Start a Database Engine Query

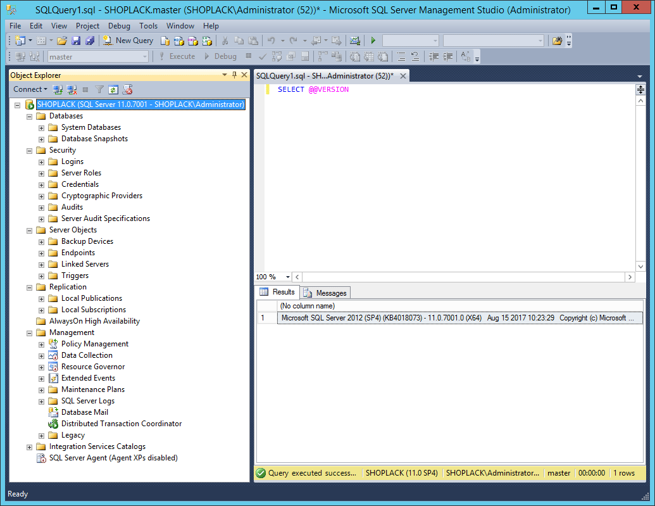pos(165,41)
